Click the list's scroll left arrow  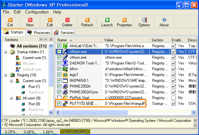pos(58,112)
